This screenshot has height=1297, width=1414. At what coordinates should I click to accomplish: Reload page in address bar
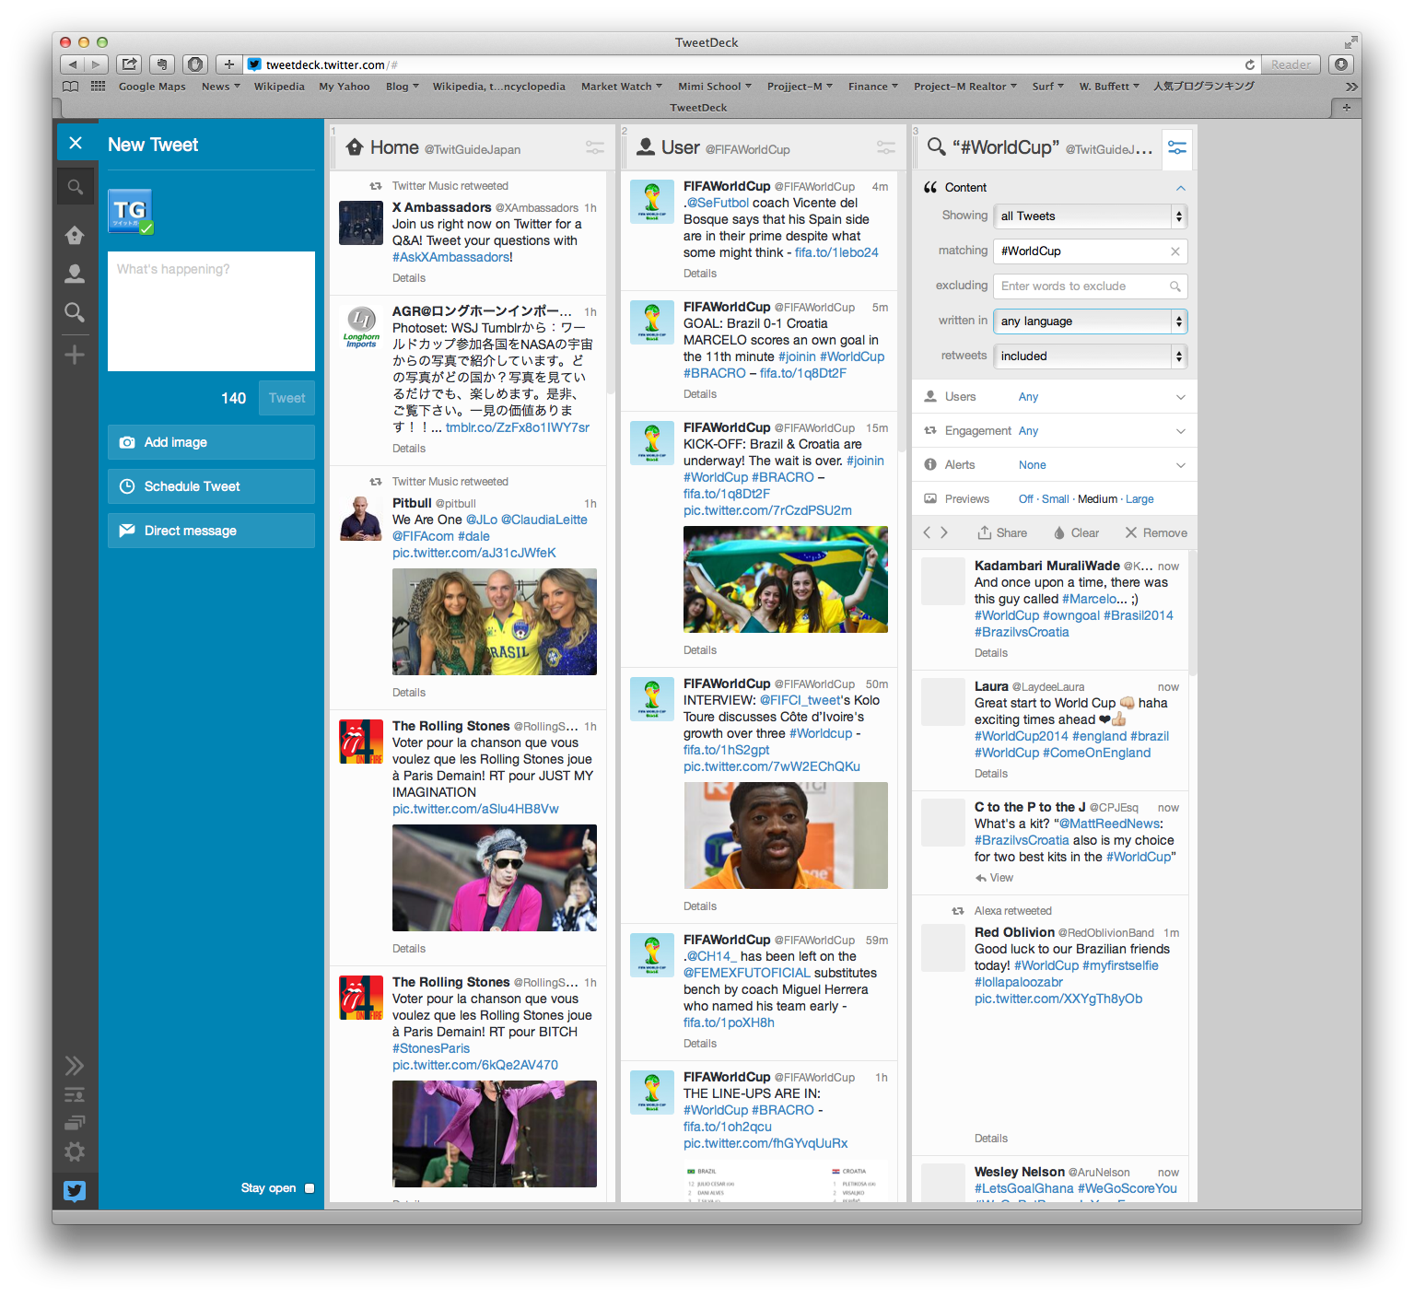click(x=1250, y=64)
